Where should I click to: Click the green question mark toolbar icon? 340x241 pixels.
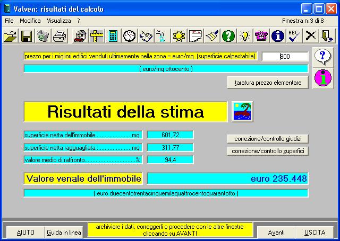[x=228, y=36]
